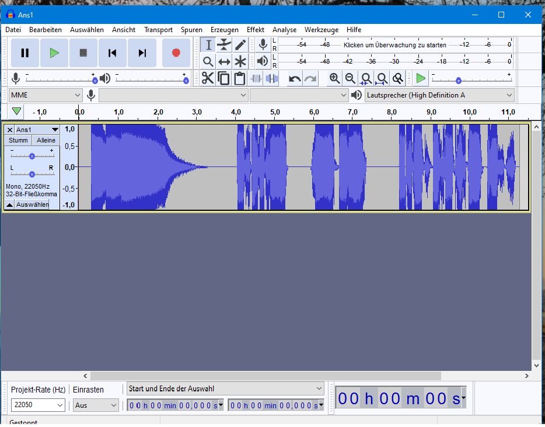545x427 pixels.
Task: Click the track gain slider knob
Action: (32, 156)
